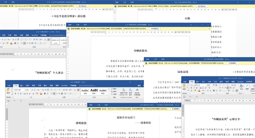Click the Paste icon in the 清明追思 window
Viewport: 255px width, 138px height.
(x=9, y=91)
